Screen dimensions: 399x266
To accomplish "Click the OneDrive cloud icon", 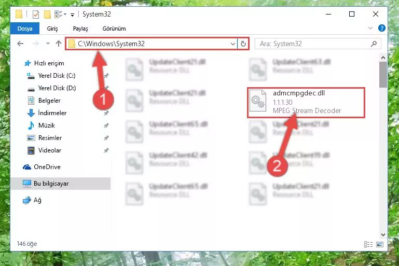I will point(27,167).
